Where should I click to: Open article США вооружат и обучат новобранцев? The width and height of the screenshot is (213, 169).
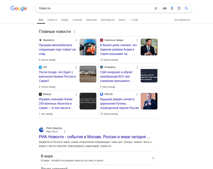pyautogui.click(x=116, y=76)
